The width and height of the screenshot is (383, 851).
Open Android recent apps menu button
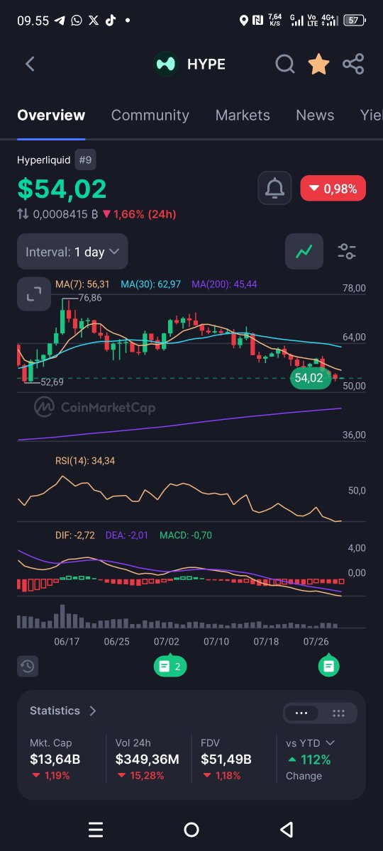click(x=96, y=830)
